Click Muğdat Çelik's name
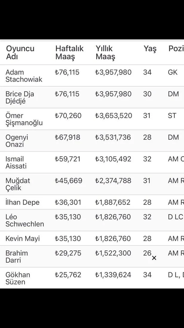 point(18,184)
